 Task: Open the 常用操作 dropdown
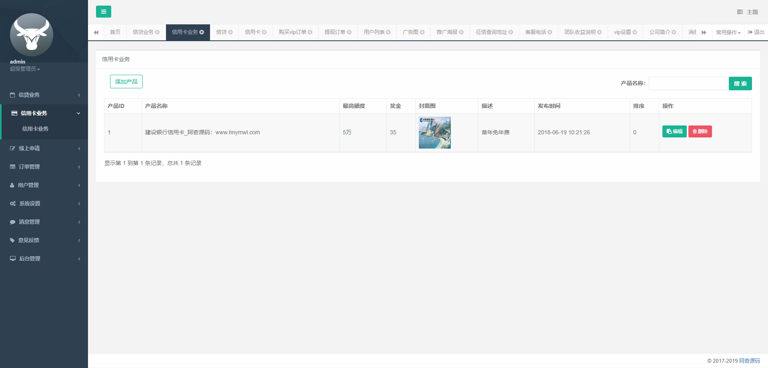[728, 32]
